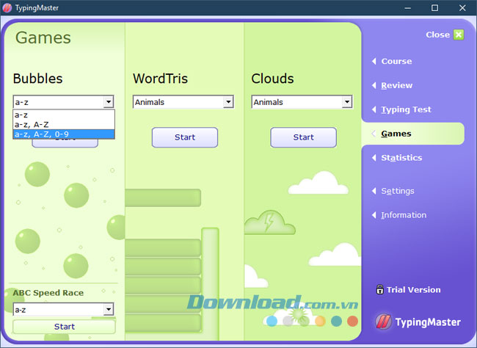The image size is (477, 348).
Task: Click the Close text label
Action: click(438, 35)
